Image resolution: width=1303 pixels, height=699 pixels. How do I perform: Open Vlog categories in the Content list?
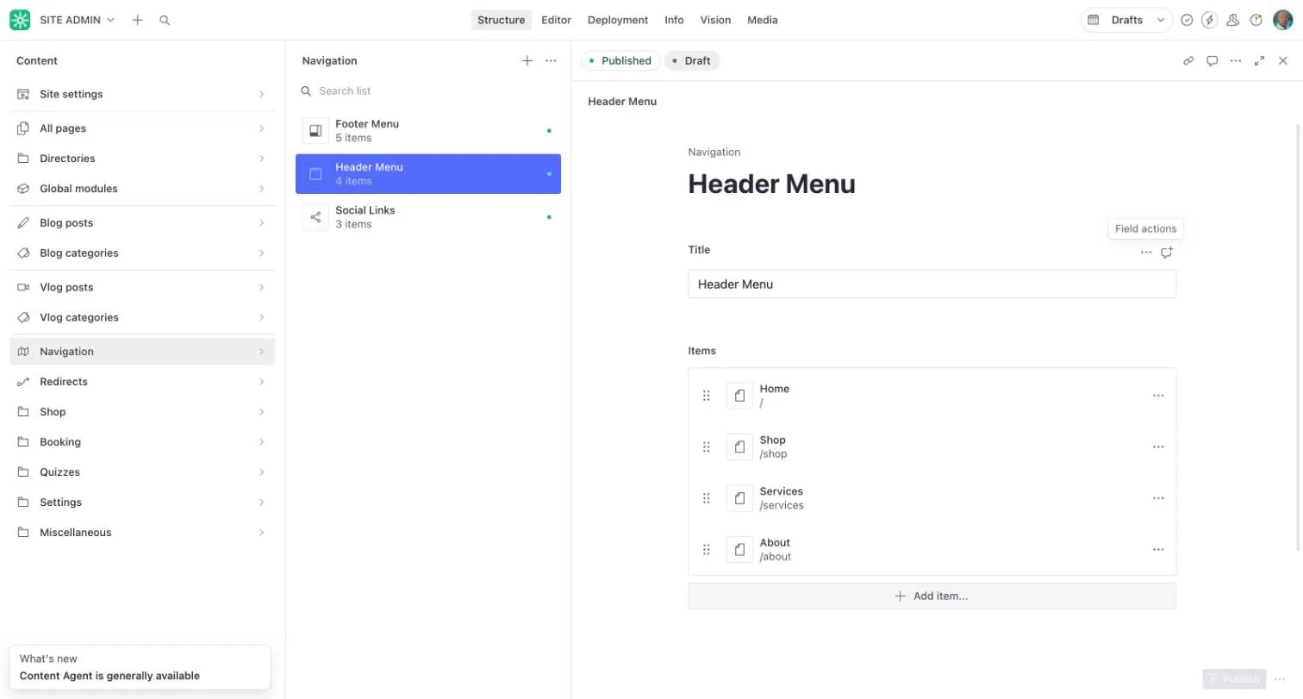(x=142, y=317)
